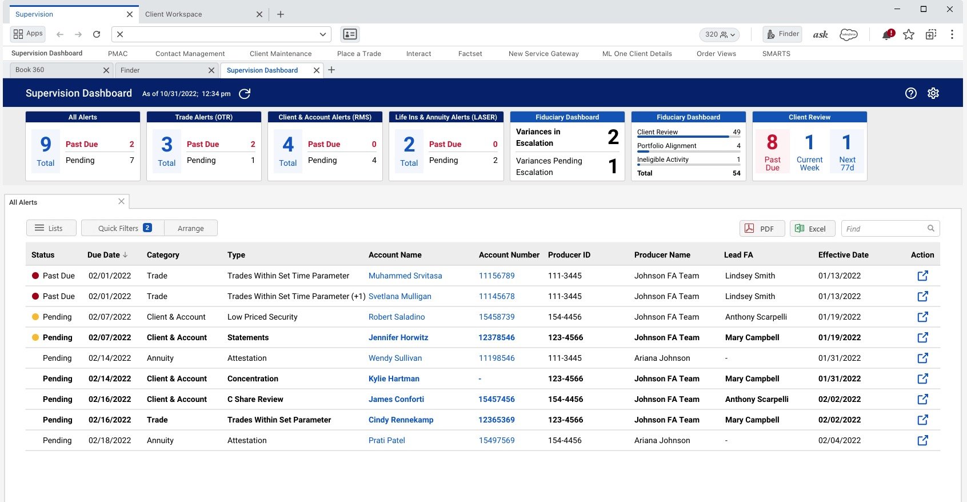Open the Order Views menu
This screenshot has width=967, height=502.
(716, 54)
